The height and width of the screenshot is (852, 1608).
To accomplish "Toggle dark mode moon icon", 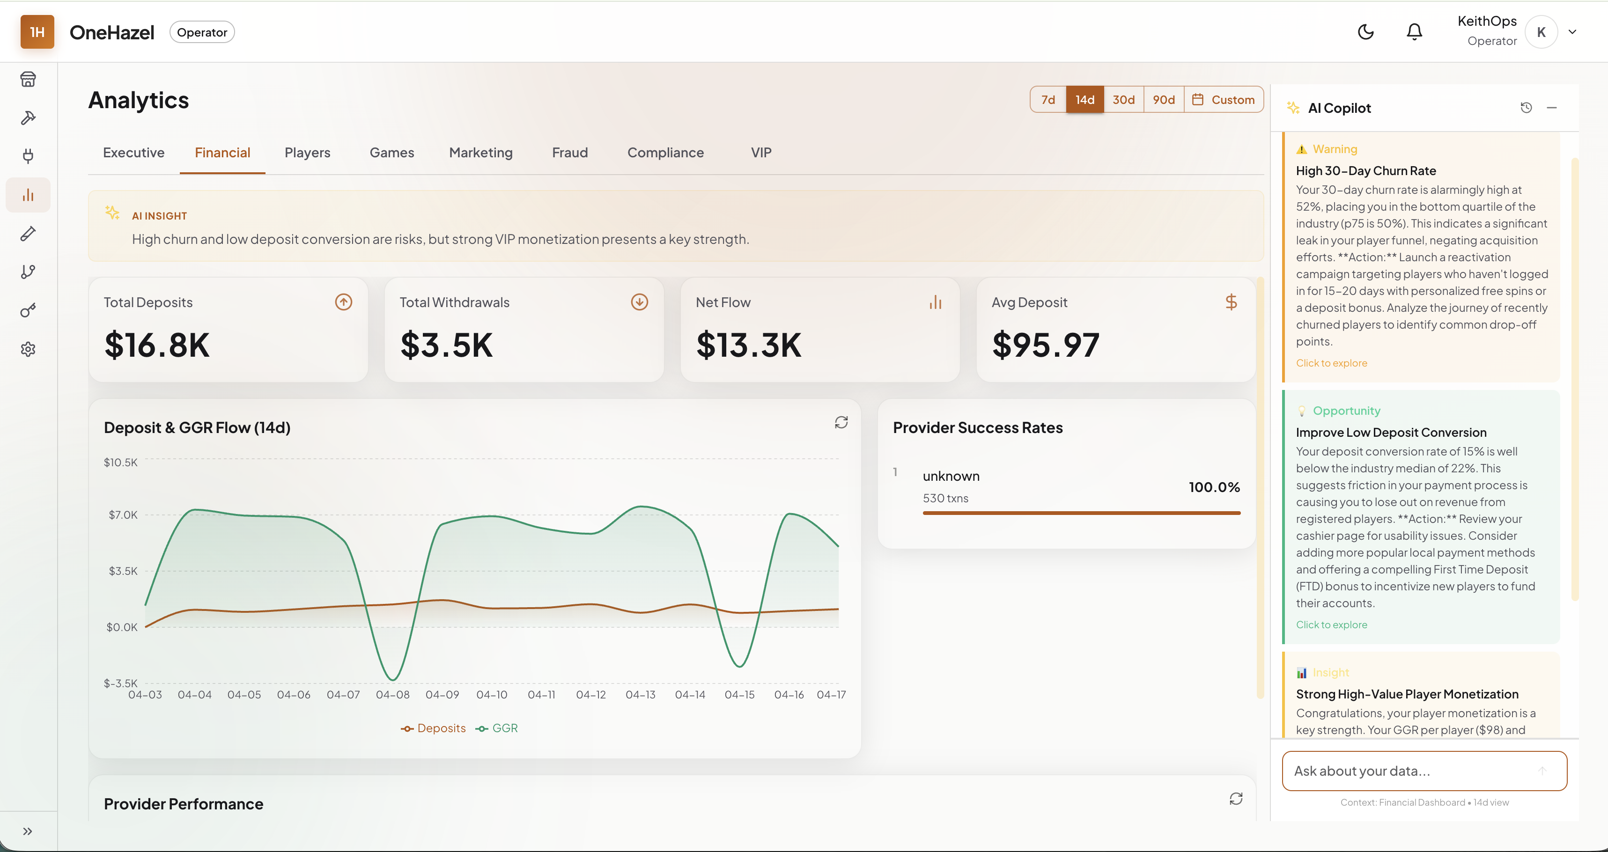I will tap(1366, 32).
